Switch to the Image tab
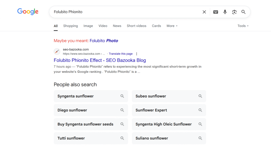This screenshot has width=271, height=154. [88, 26]
